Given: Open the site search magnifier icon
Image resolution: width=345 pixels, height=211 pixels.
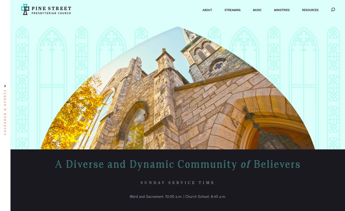Looking at the screenshot, I should point(332,10).
